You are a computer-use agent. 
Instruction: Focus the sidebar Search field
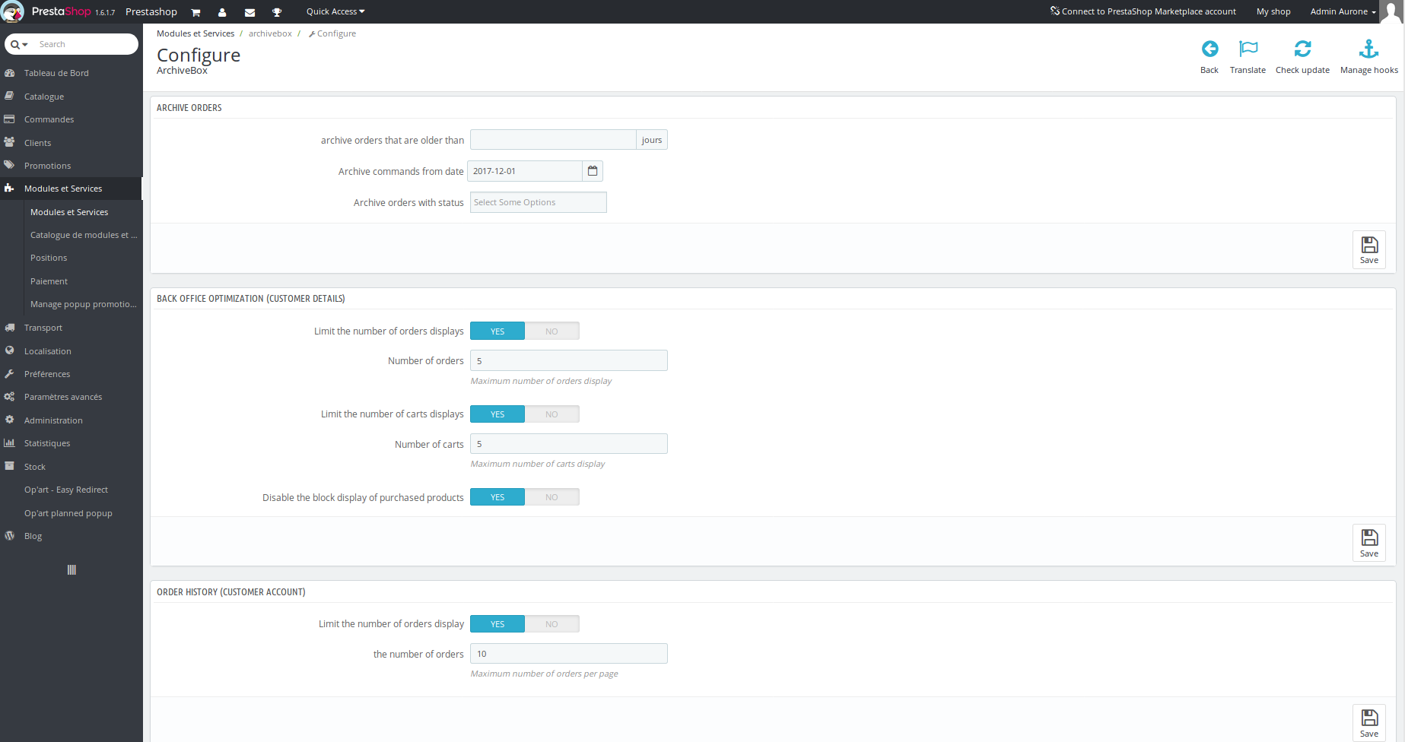click(x=85, y=44)
